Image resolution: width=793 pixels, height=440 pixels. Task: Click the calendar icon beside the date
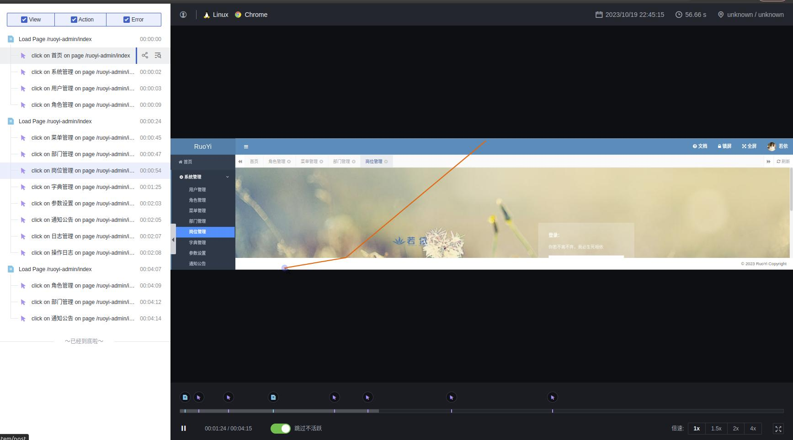pyautogui.click(x=599, y=15)
